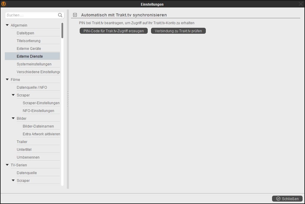Collapse the Trakt.tv synchronisieren section checkbox
The image size is (305, 204).
click(x=75, y=15)
